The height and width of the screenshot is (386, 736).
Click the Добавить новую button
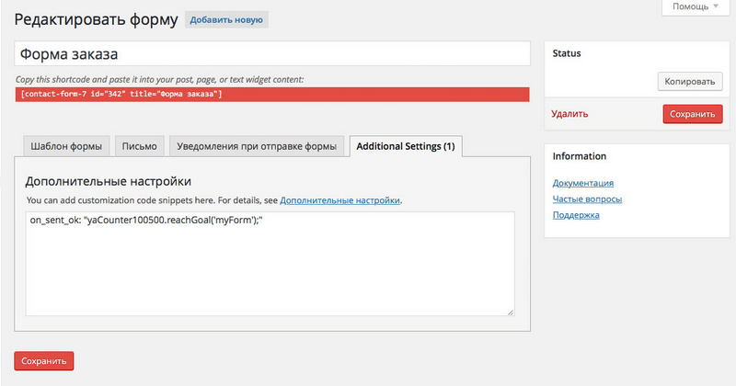coord(227,19)
